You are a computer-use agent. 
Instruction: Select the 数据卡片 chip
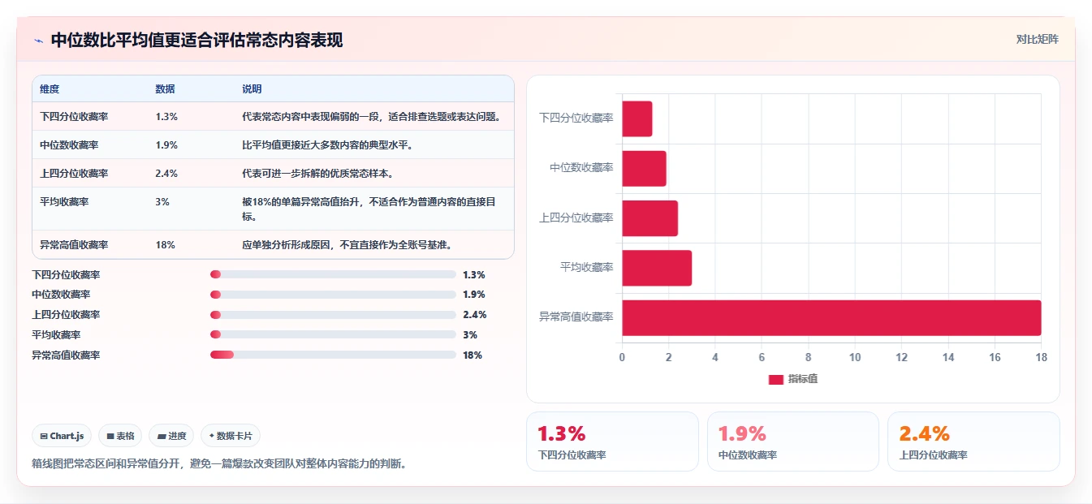point(231,436)
